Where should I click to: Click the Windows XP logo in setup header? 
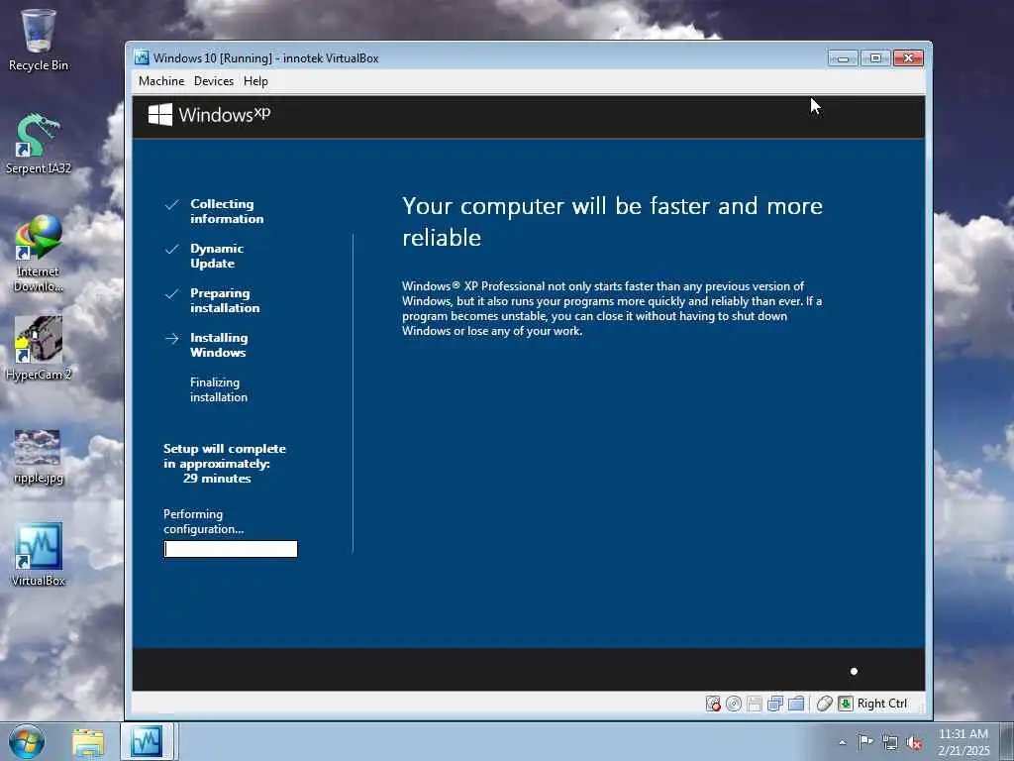pyautogui.click(x=209, y=115)
